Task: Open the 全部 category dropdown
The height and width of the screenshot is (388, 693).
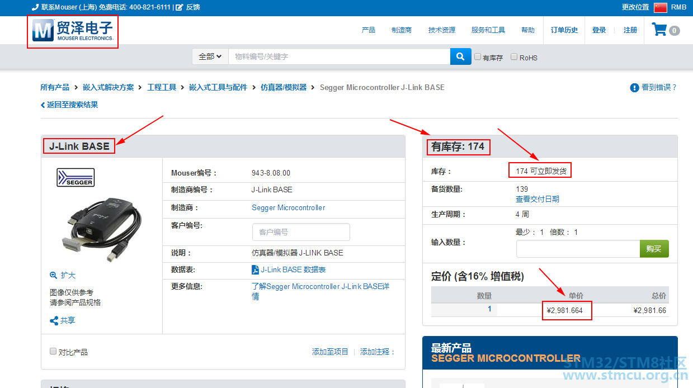Action: pyautogui.click(x=210, y=56)
